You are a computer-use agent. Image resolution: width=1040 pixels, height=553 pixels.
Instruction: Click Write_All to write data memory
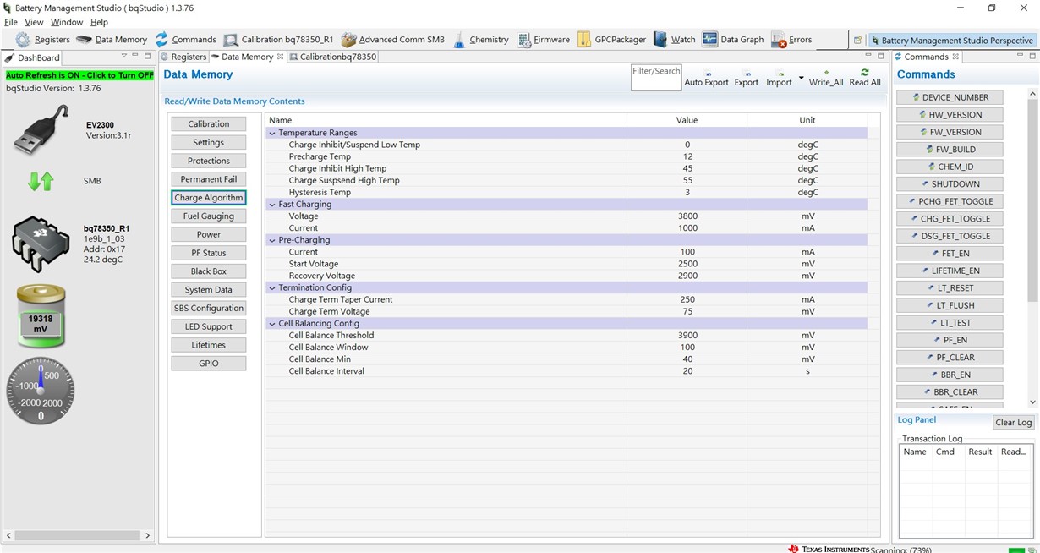(x=826, y=78)
